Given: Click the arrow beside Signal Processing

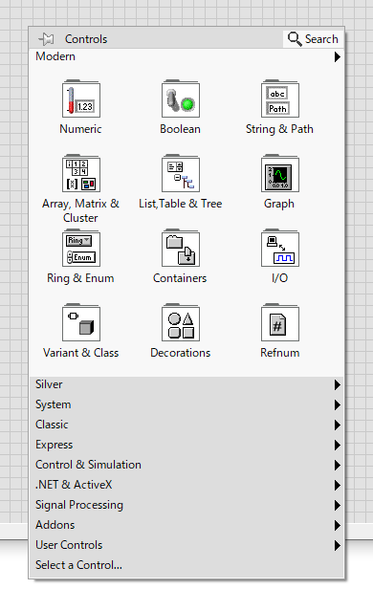Looking at the screenshot, I should [x=338, y=506].
